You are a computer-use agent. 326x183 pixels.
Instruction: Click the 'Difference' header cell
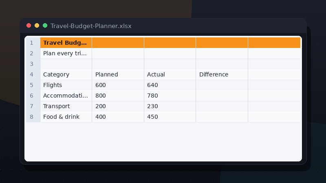pyautogui.click(x=222, y=74)
